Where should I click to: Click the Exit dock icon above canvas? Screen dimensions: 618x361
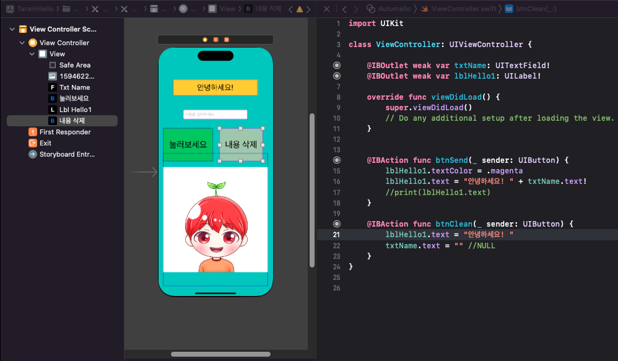[x=226, y=40]
